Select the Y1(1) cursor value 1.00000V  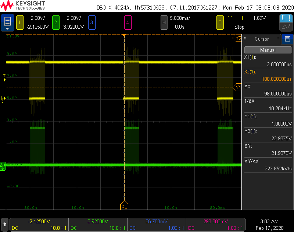pos(282,124)
